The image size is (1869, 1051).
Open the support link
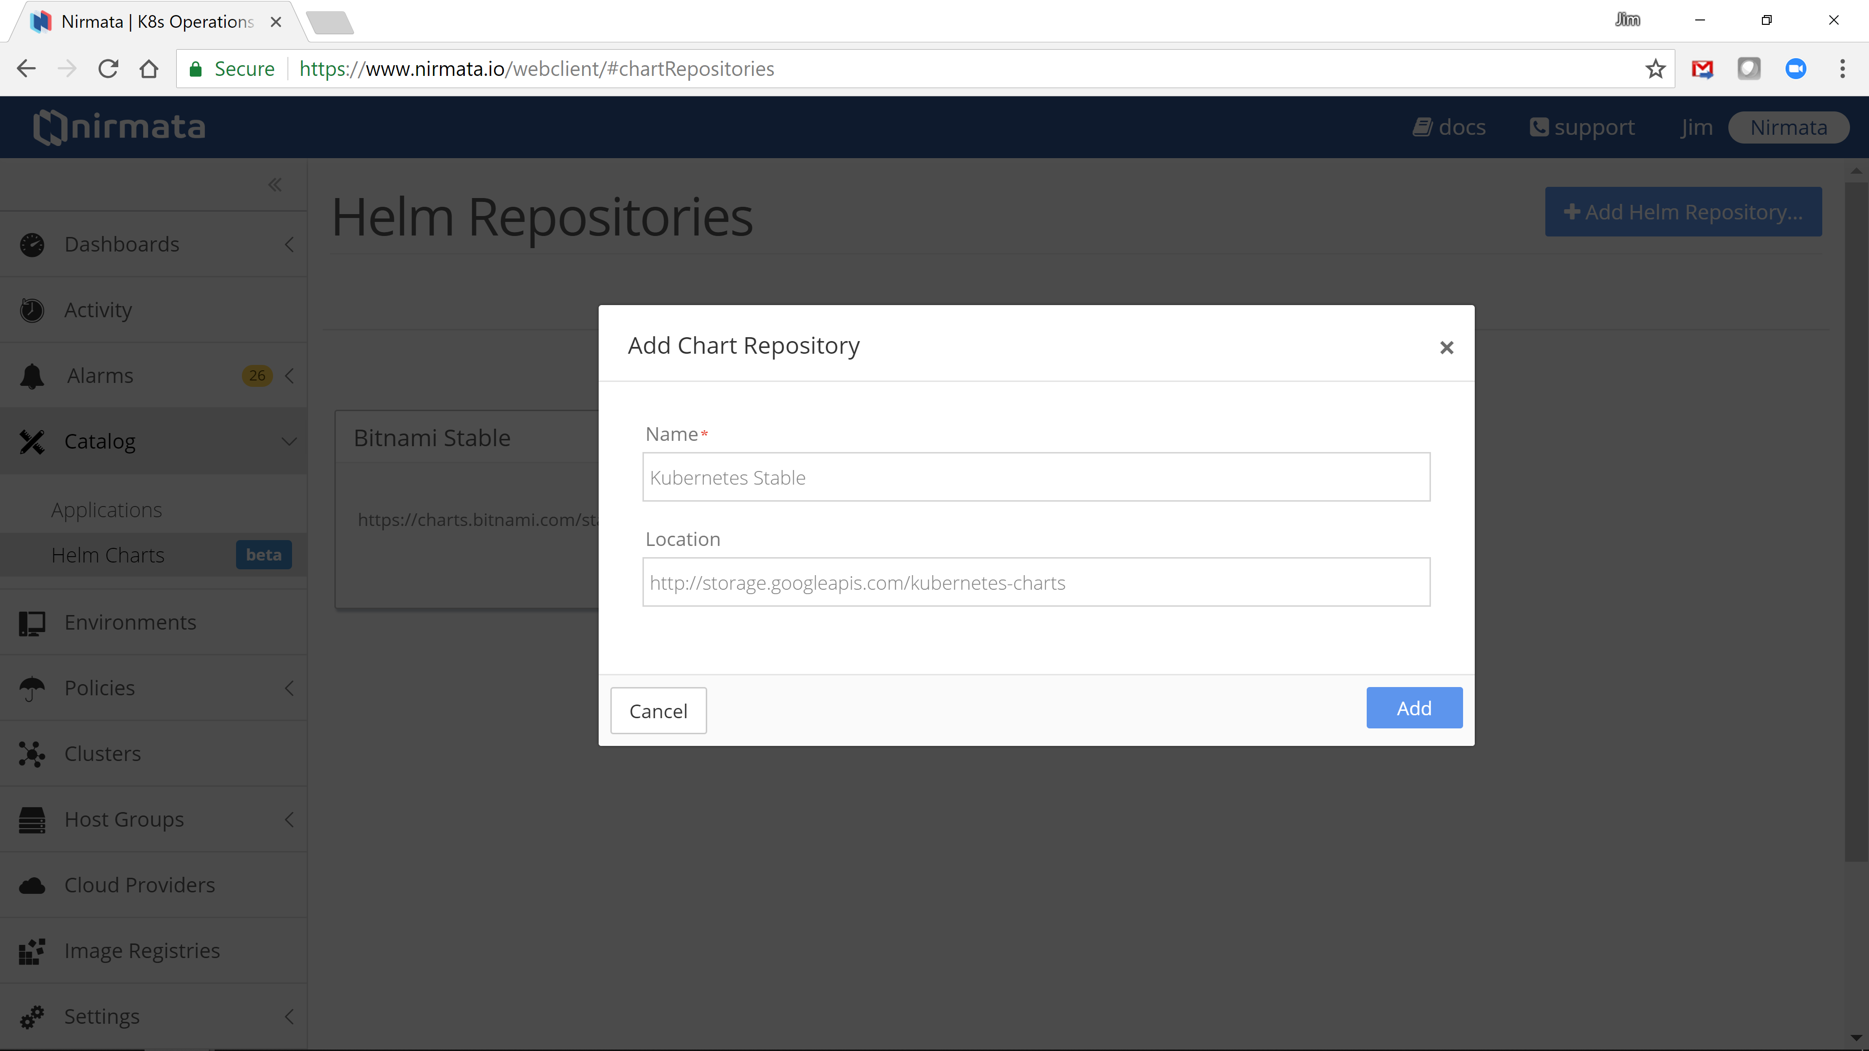coord(1582,127)
